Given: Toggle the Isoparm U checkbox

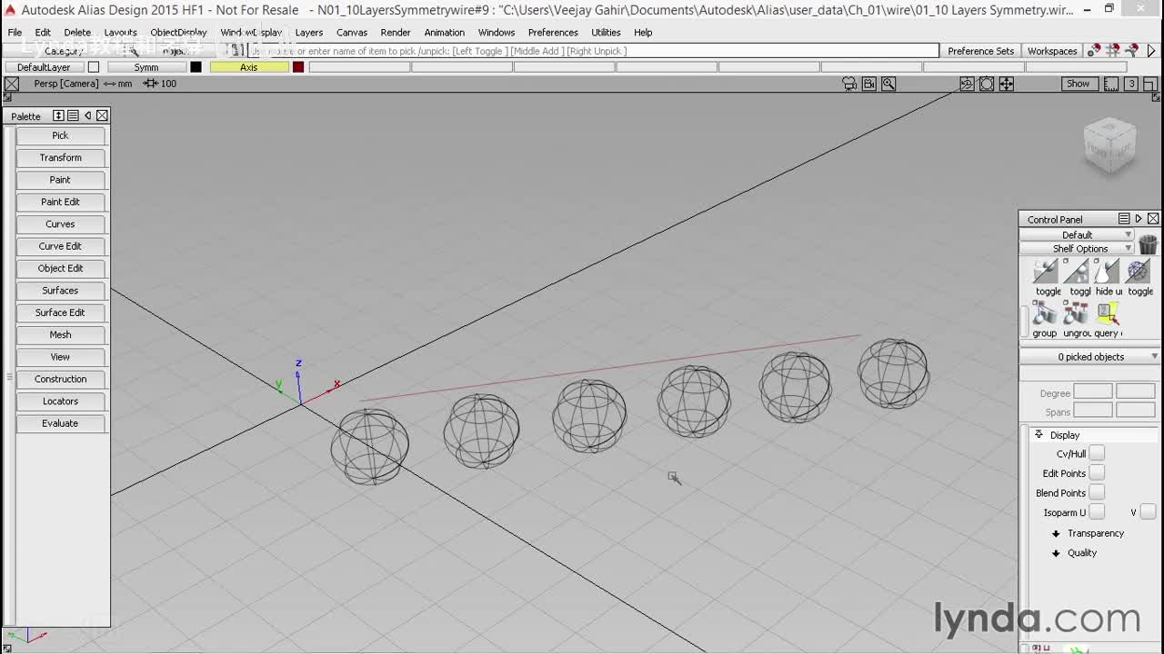Looking at the screenshot, I should click(x=1097, y=512).
